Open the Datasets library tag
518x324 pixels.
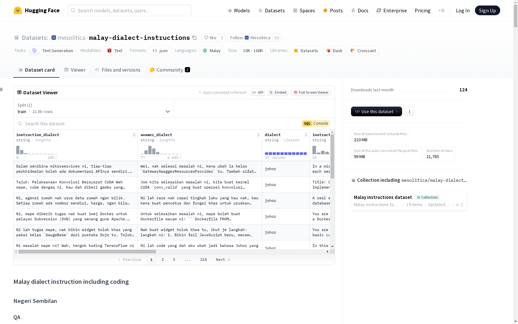pos(306,51)
